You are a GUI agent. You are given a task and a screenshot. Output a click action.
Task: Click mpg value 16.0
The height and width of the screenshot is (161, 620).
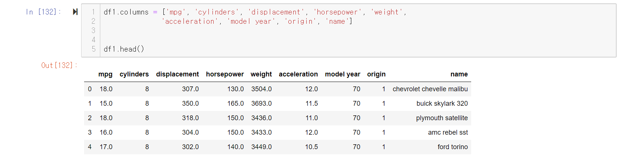click(x=106, y=132)
